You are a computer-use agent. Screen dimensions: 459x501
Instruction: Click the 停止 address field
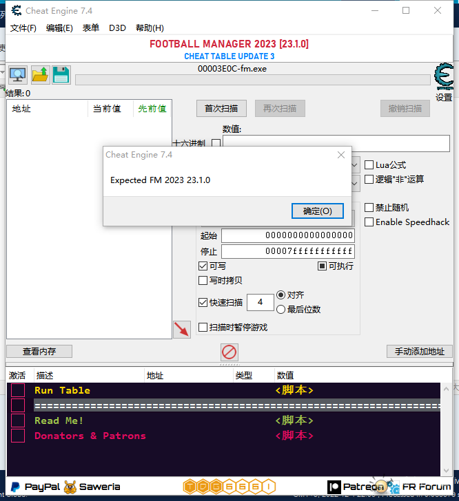click(288, 251)
